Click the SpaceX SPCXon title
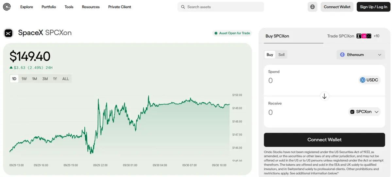 [45, 33]
